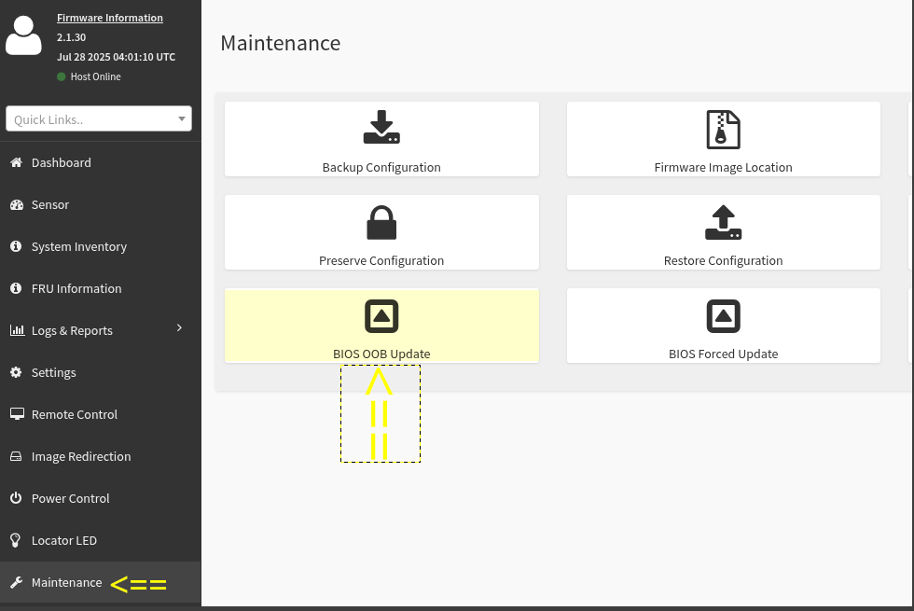The width and height of the screenshot is (914, 611).
Task: Click the Power Control power icon
Action: (15, 498)
